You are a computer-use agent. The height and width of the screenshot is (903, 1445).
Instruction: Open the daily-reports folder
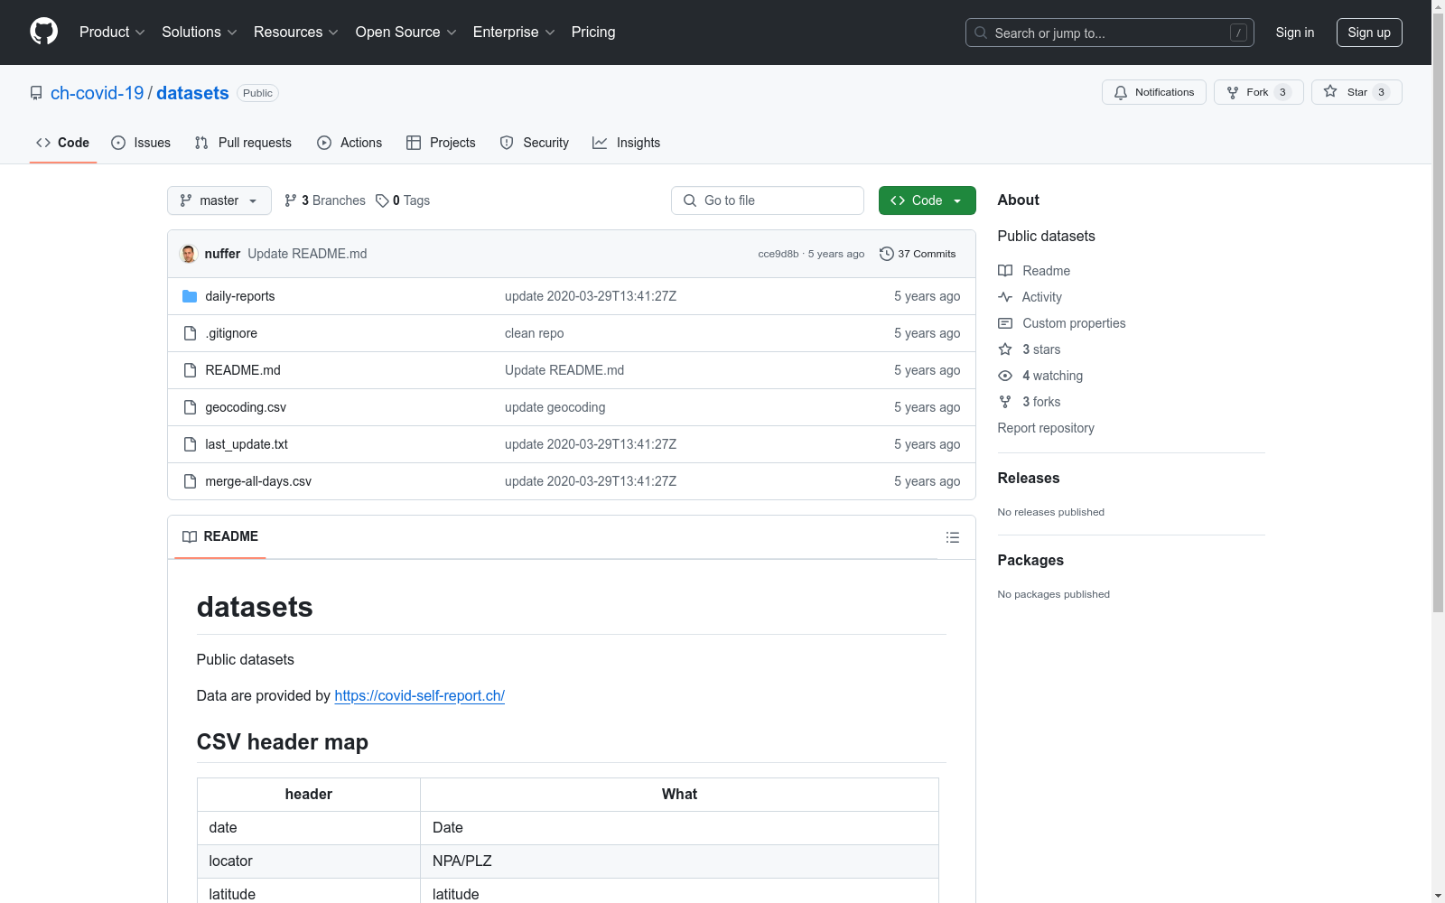point(240,296)
